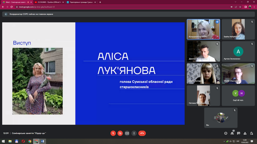
Task: Open the activities panel
Action: pyautogui.click(x=245, y=133)
